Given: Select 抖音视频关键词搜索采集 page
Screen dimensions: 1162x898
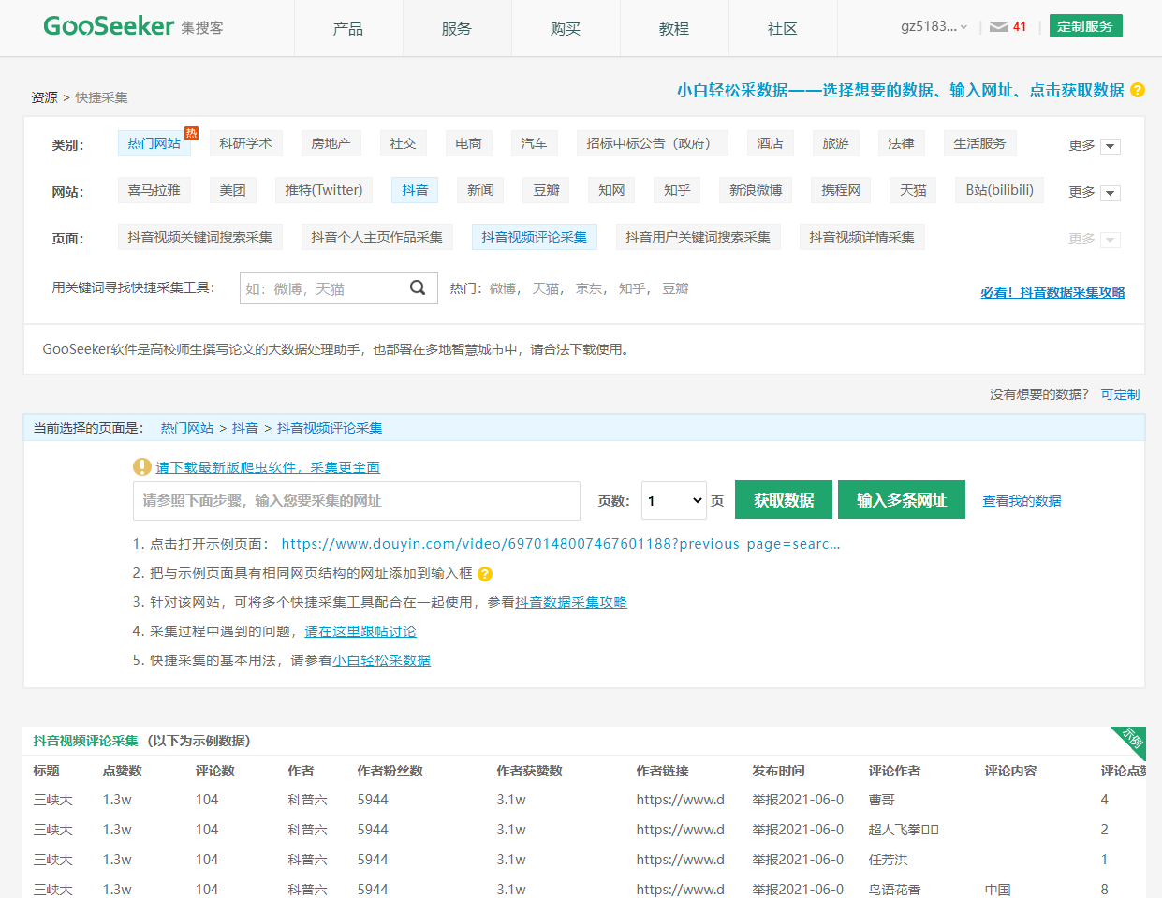Looking at the screenshot, I should pyautogui.click(x=199, y=237).
